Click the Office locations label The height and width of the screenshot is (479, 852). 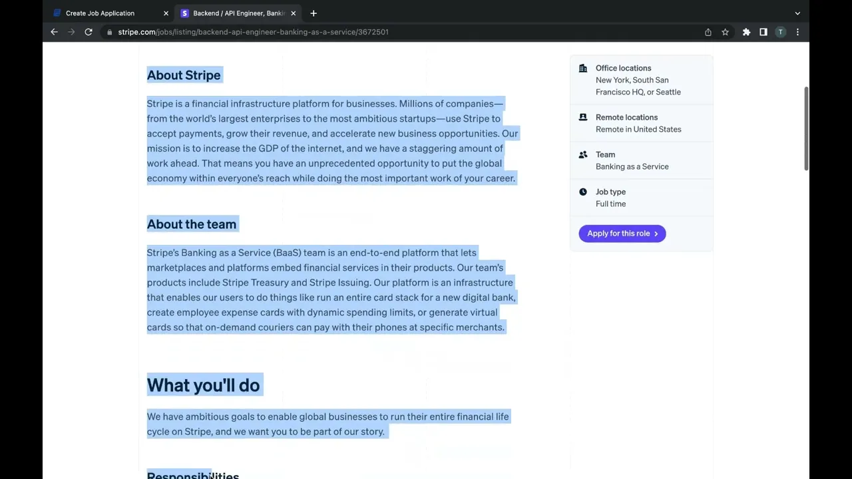pyautogui.click(x=624, y=68)
